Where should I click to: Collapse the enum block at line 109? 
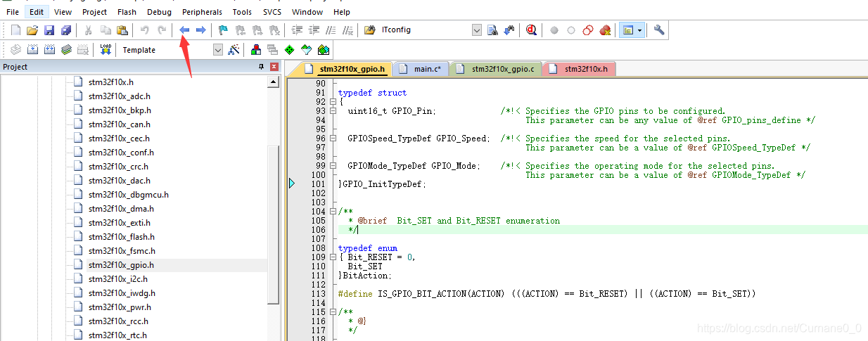coord(332,257)
